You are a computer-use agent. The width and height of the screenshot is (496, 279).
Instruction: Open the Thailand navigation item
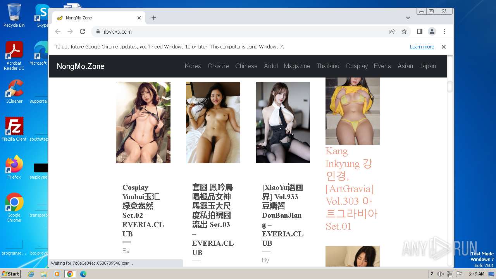[x=328, y=66]
